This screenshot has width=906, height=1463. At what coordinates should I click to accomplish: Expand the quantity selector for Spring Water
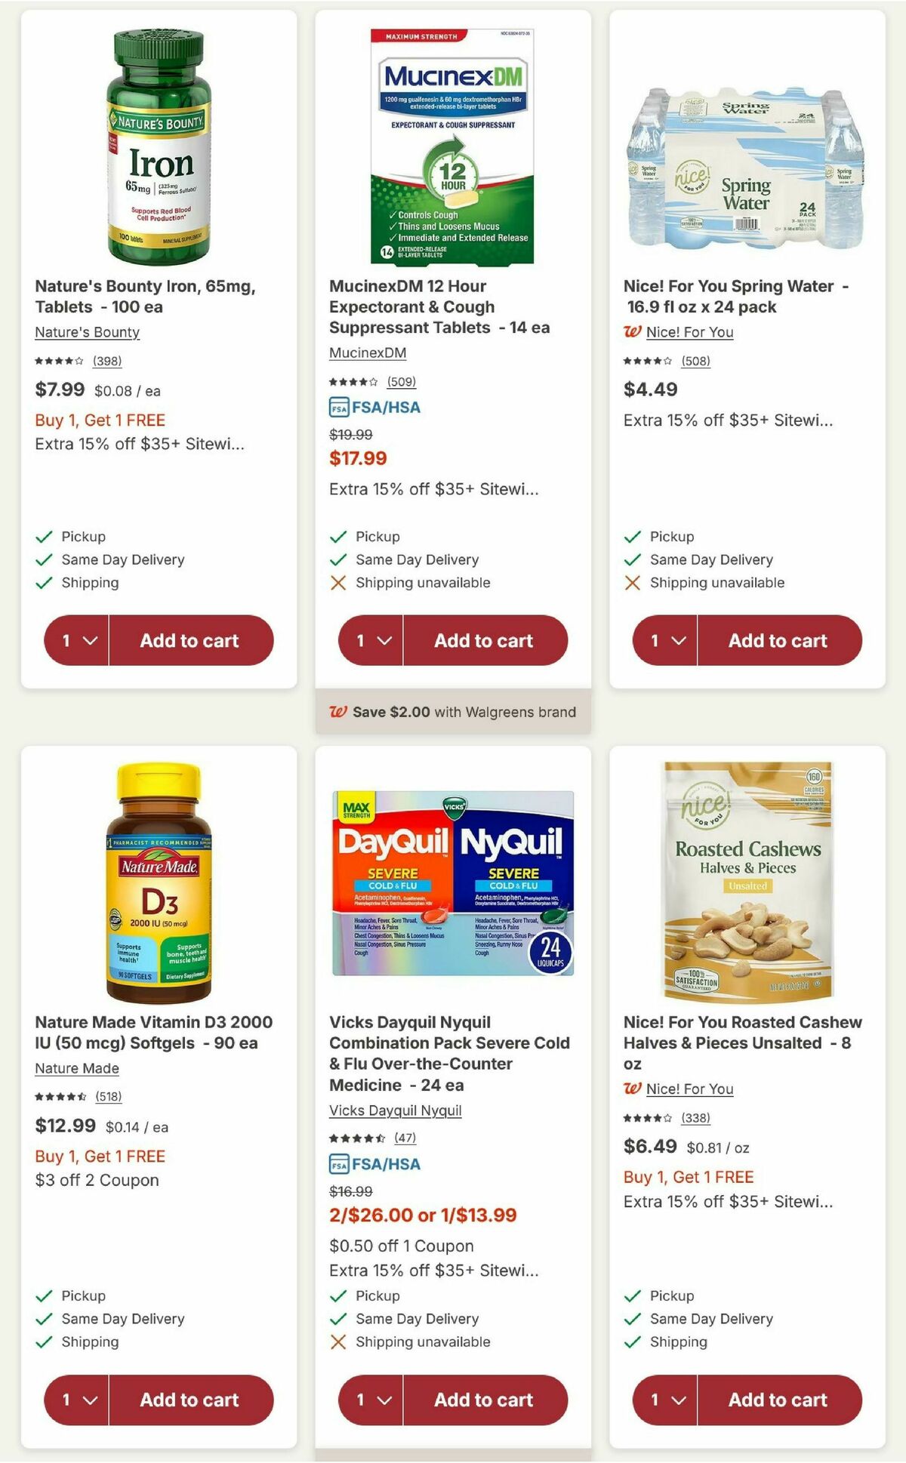[664, 640]
